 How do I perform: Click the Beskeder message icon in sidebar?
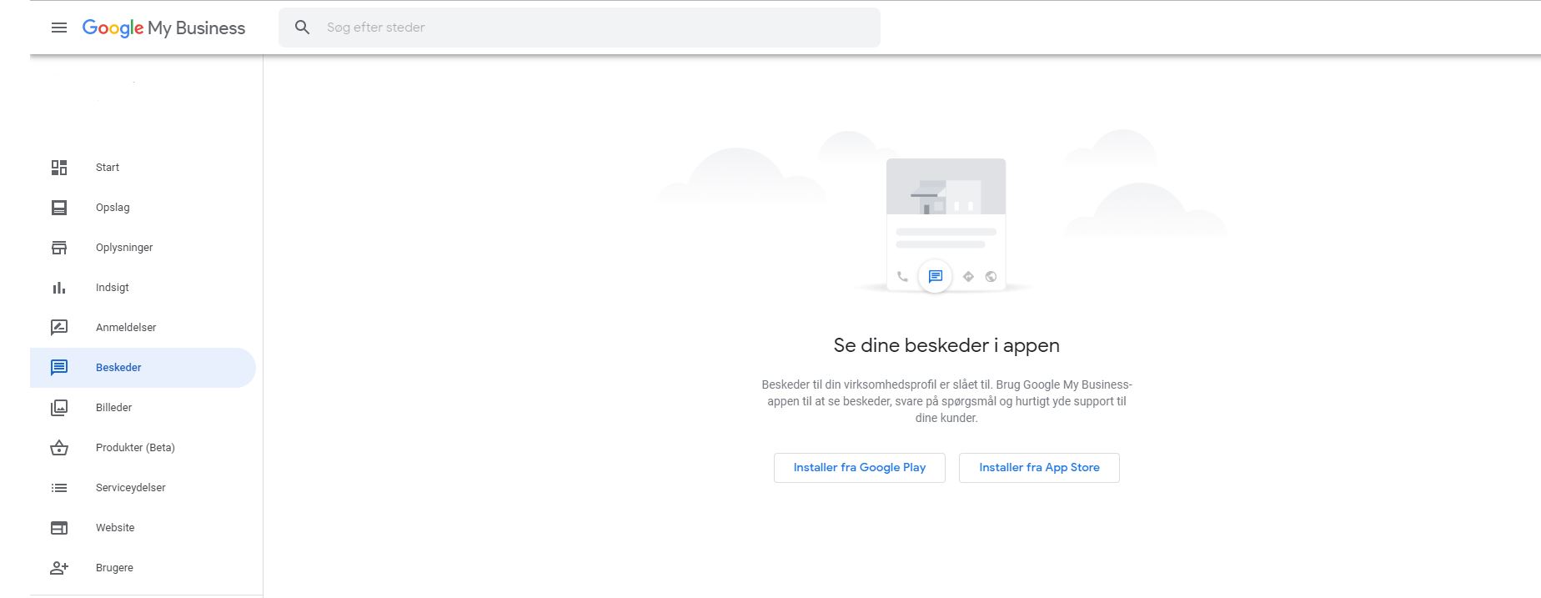click(59, 368)
